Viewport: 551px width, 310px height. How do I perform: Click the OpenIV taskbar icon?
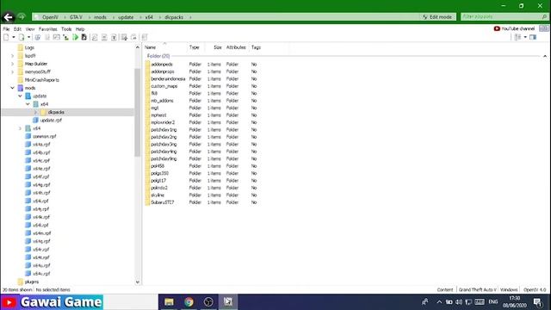(228, 302)
